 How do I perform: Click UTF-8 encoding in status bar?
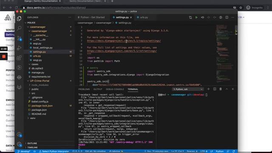pos(204,151)
